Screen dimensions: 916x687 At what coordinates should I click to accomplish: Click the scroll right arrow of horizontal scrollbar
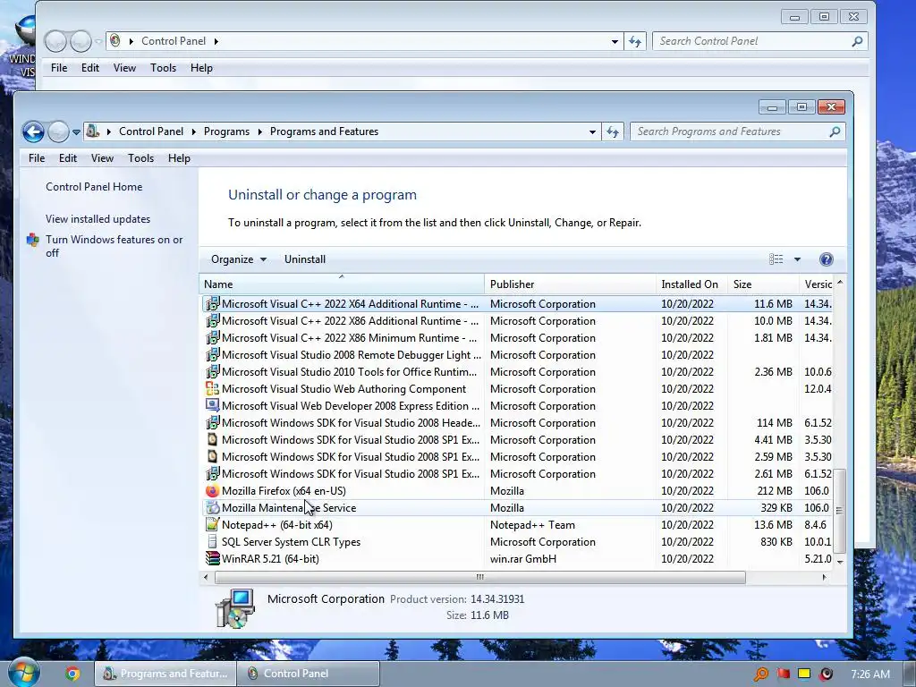(824, 578)
